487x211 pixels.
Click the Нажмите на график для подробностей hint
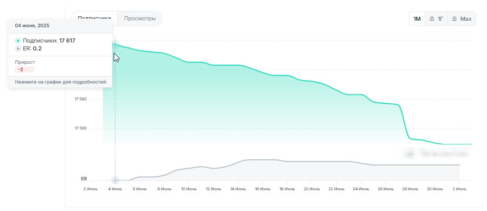pyautogui.click(x=60, y=82)
